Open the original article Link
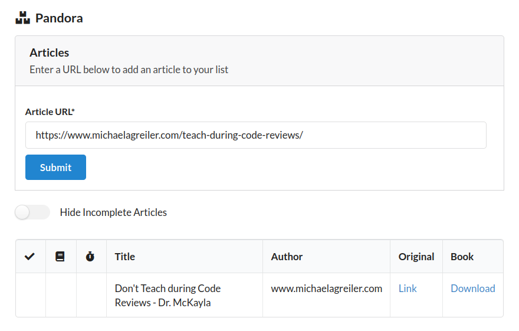 tap(408, 289)
